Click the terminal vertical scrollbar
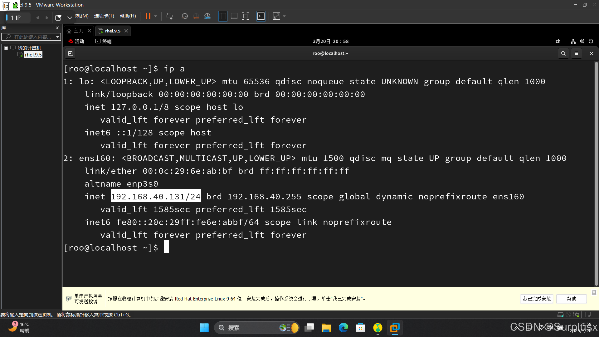The image size is (599, 337). pos(596,173)
